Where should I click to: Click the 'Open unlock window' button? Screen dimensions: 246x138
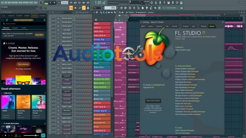pos(153,101)
